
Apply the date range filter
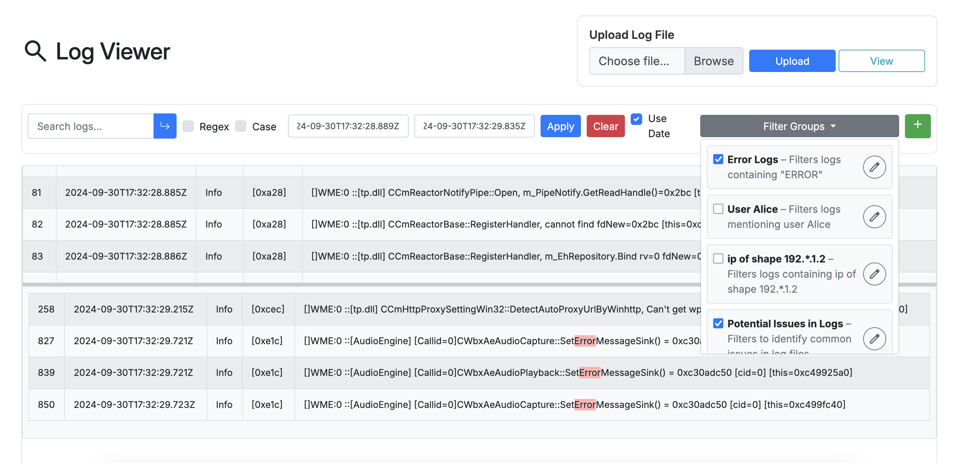pos(560,126)
